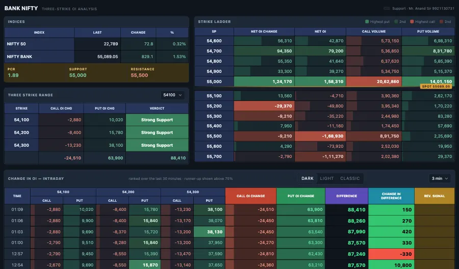Image resolution: width=459 pixels, height=269 pixels.
Task: Switch to the LIGHT theme tab
Action: [x=327, y=178]
